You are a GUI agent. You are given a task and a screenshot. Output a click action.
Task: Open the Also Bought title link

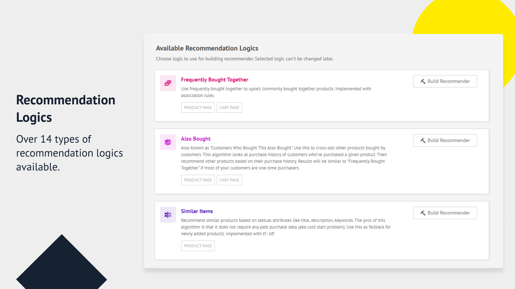click(196, 139)
